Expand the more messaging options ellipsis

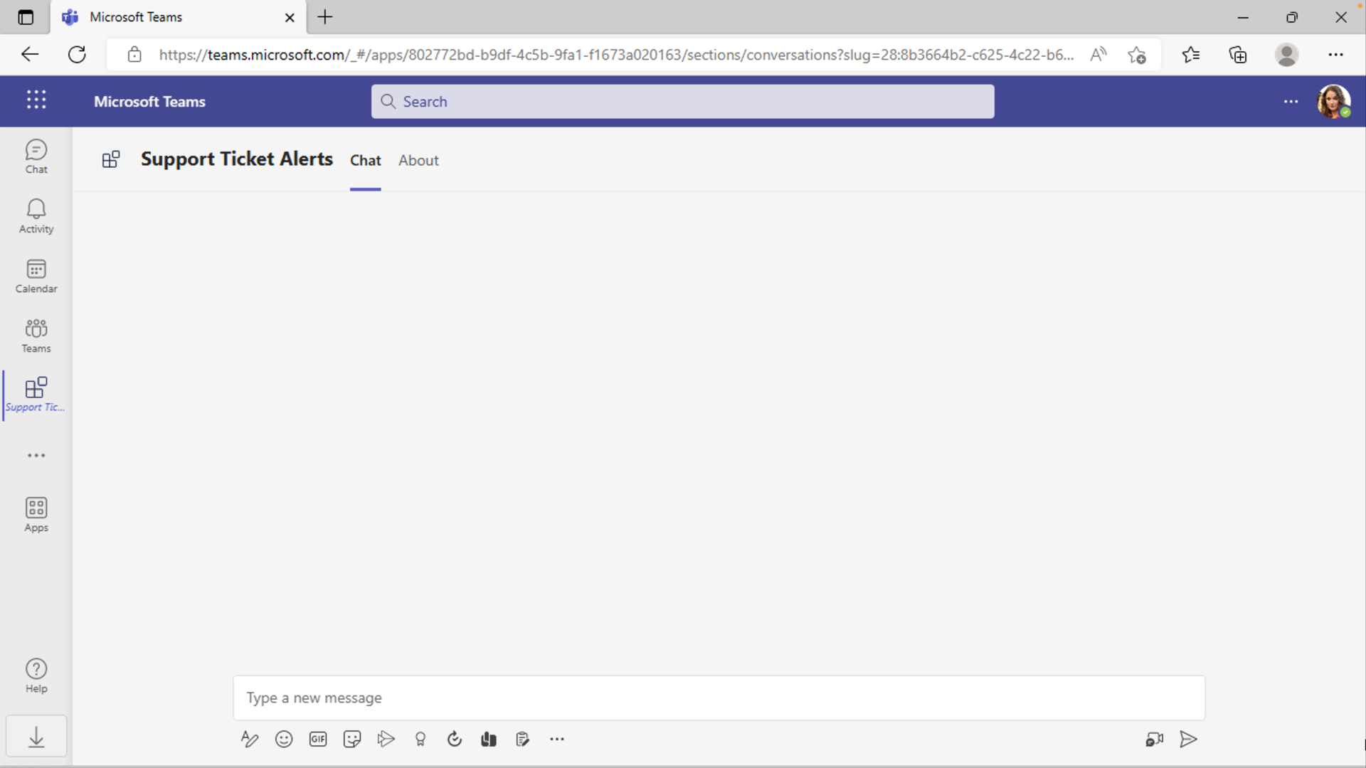tap(557, 739)
